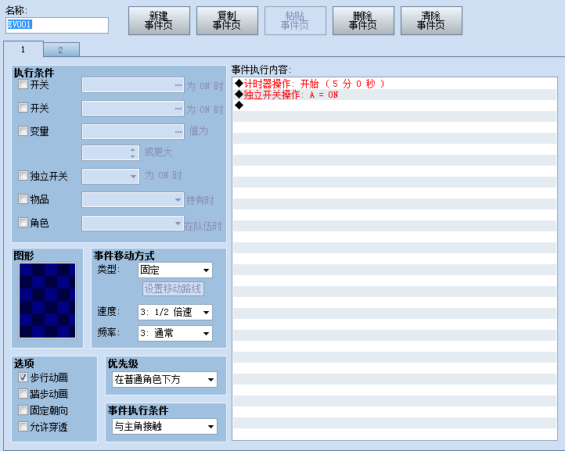
Task: Click the ellipsis of the second 开关 field
Action: [x=178, y=109]
